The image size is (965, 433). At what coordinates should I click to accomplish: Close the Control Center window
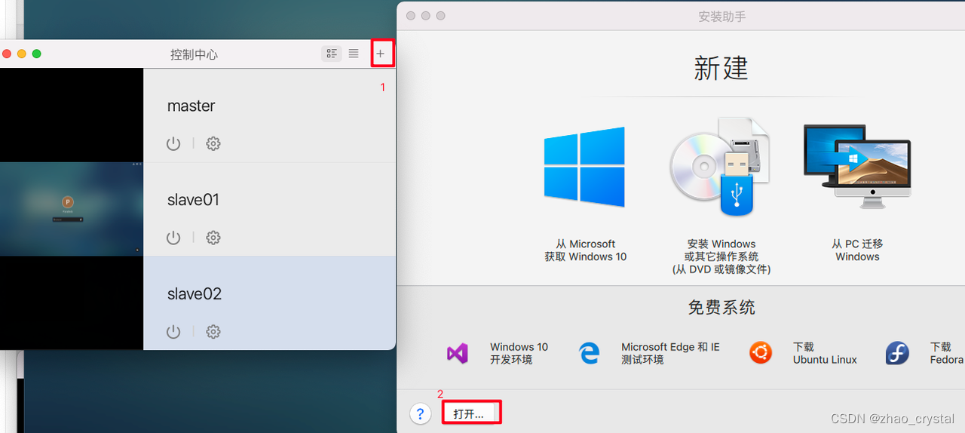click(x=7, y=54)
